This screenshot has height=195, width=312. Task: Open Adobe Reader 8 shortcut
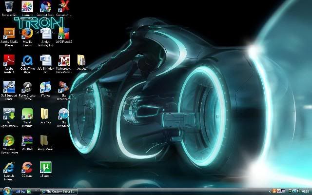(9, 60)
